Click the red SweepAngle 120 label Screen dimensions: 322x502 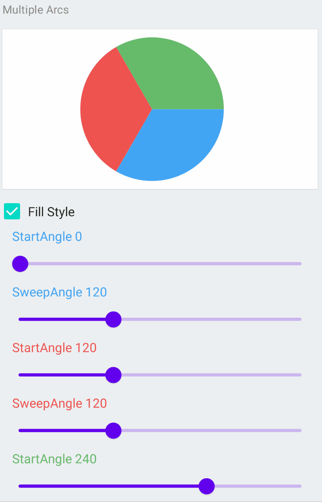coord(60,404)
